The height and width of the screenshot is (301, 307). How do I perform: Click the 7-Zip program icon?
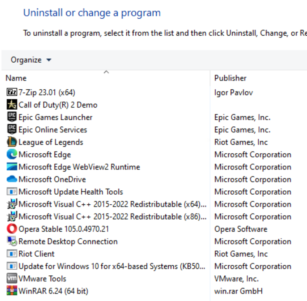click(12, 92)
